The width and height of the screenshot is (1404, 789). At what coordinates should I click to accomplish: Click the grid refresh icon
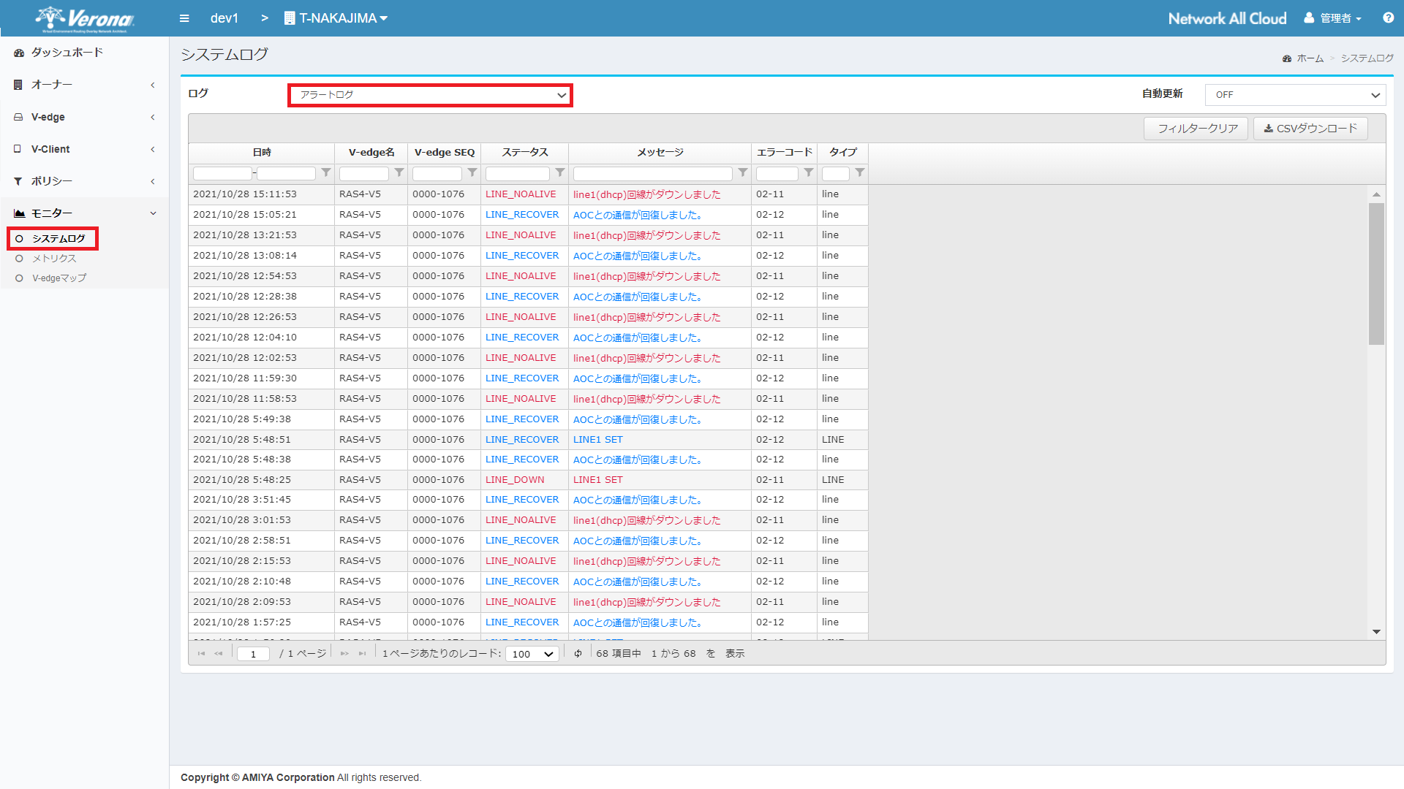578,654
